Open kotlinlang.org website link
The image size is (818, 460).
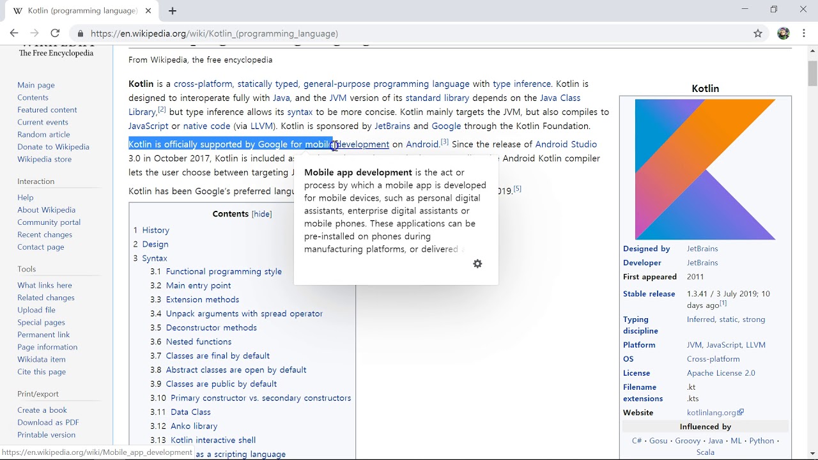pos(715,413)
